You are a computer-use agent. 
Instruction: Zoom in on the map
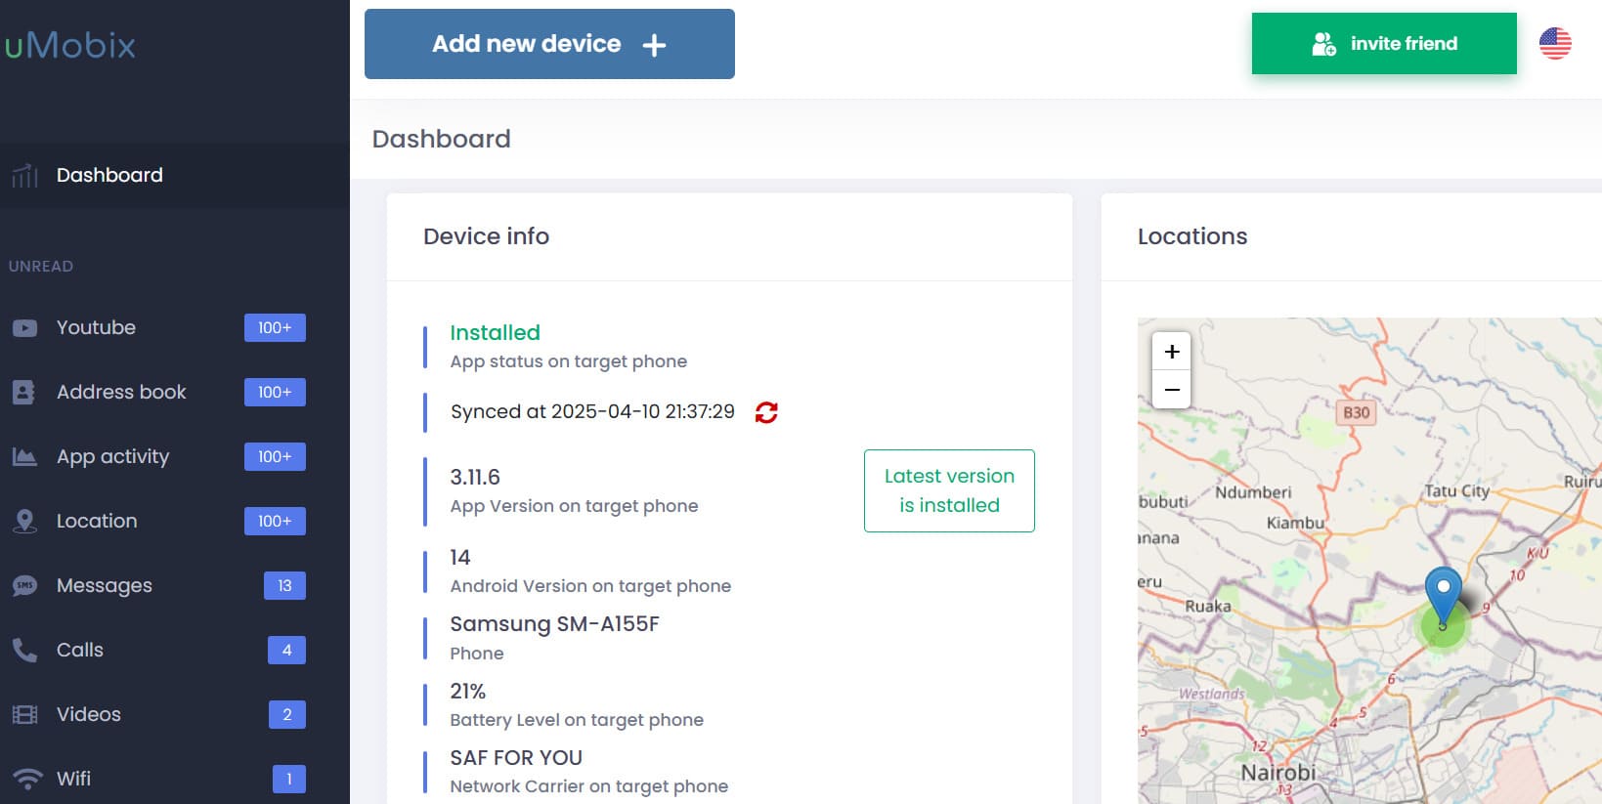(1171, 351)
